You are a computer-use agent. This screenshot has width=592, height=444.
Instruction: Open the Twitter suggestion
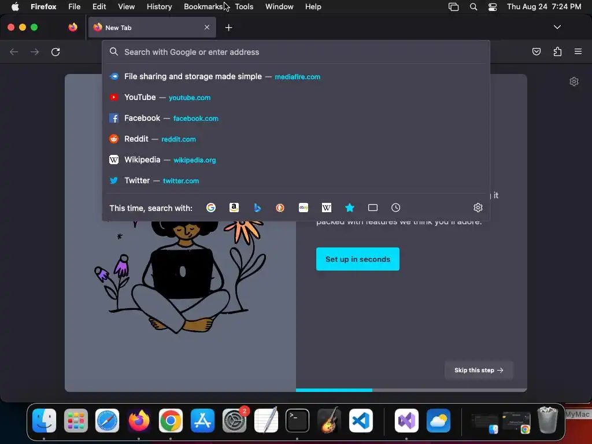pos(295,180)
